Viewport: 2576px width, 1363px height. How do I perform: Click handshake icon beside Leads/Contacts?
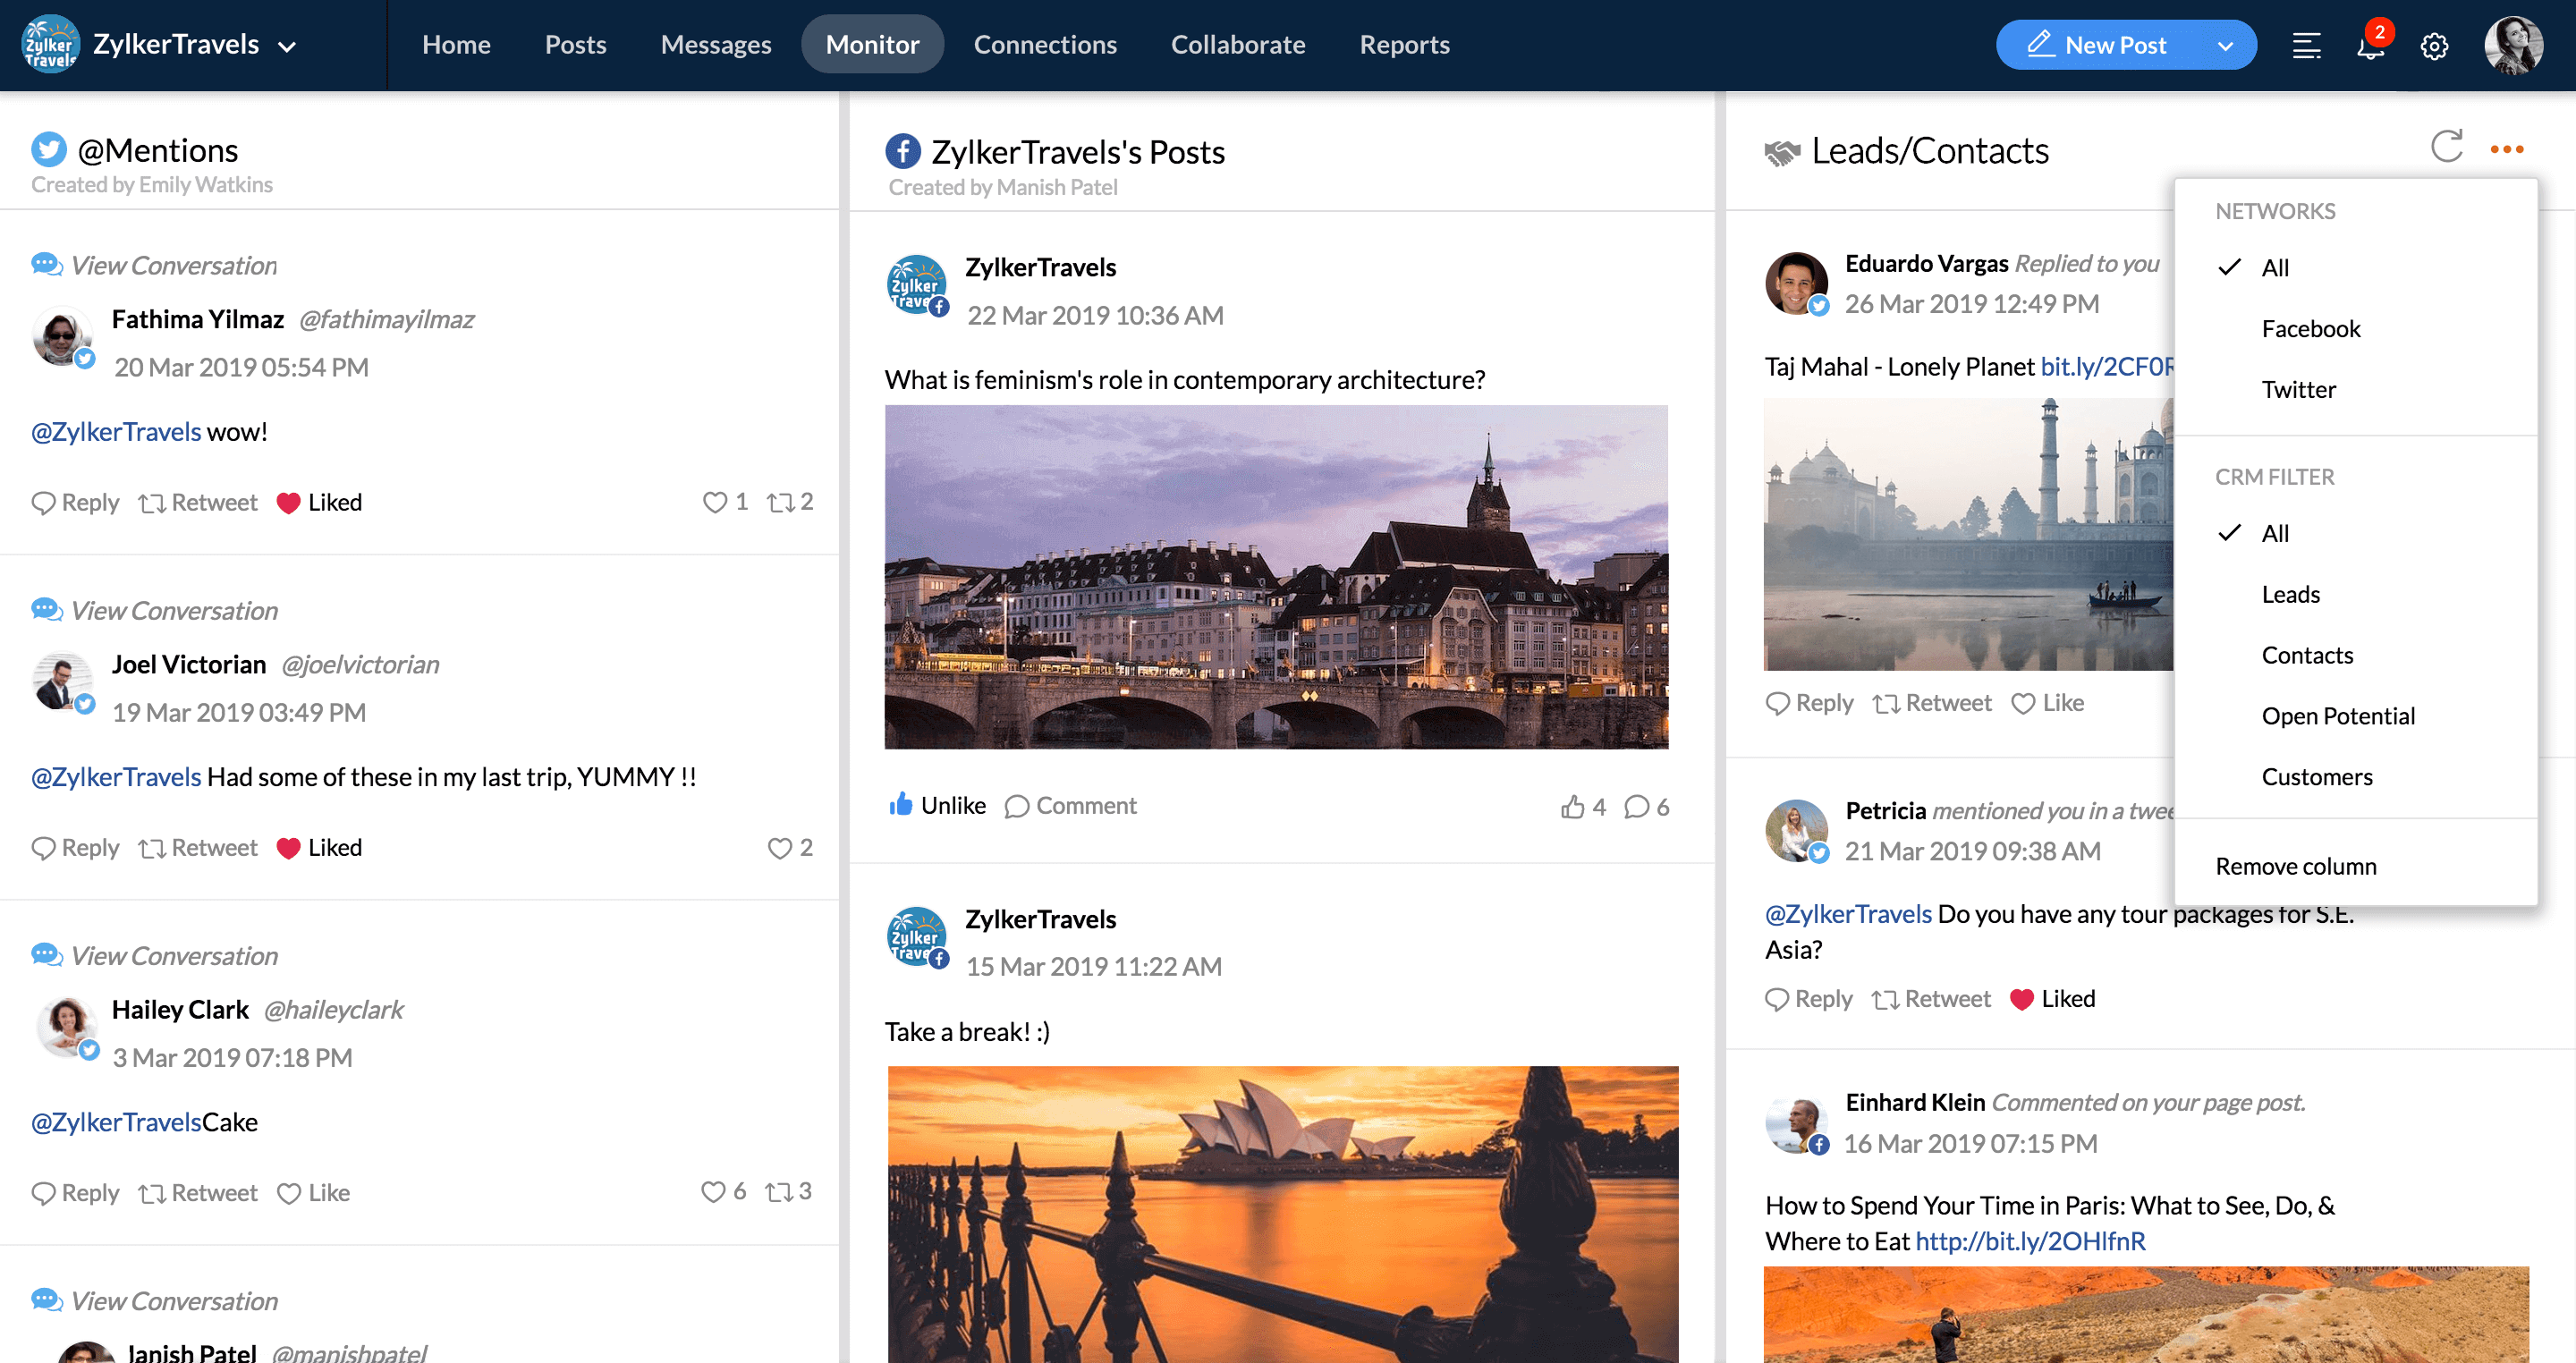(1782, 152)
